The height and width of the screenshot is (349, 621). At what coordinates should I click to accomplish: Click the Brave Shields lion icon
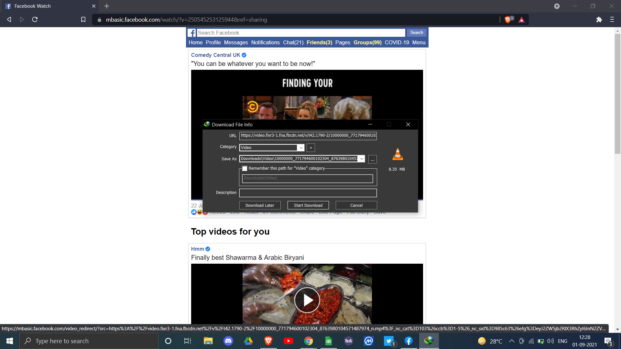(x=508, y=20)
